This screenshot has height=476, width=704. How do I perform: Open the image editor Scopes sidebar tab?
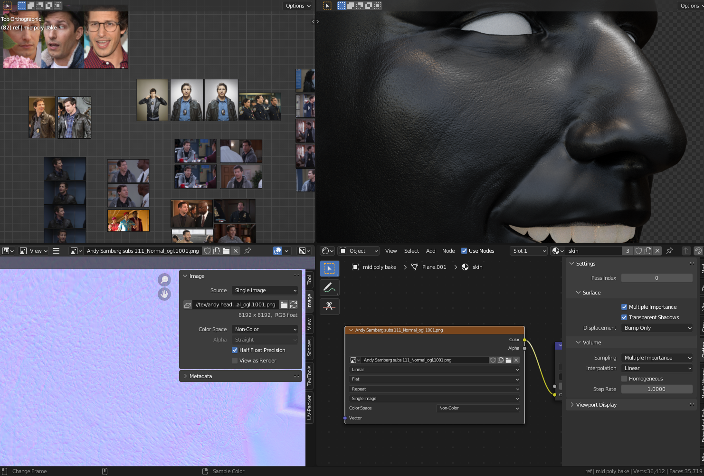click(x=309, y=347)
